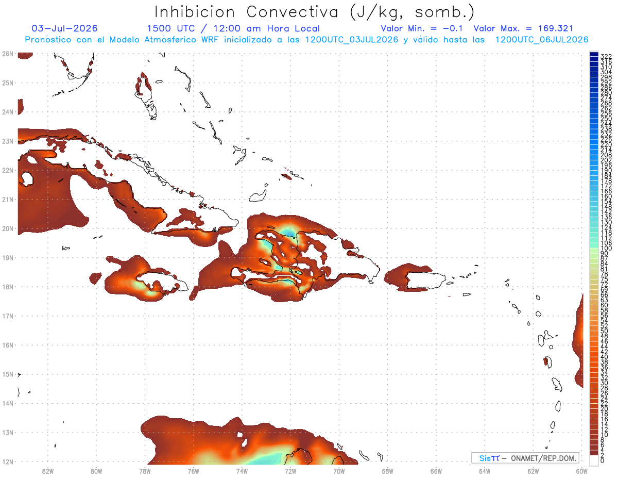This screenshot has width=618, height=478.
Task: Click the '80W' longitude label
Action: click(x=96, y=470)
